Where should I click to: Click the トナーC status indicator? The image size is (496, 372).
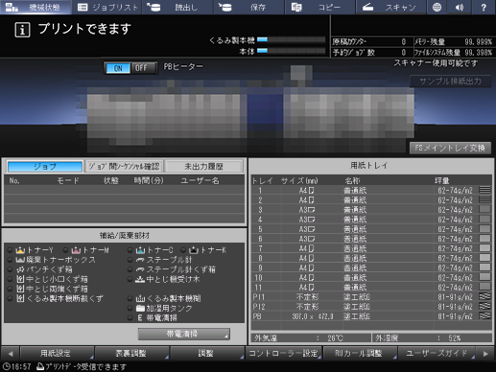click(130, 250)
